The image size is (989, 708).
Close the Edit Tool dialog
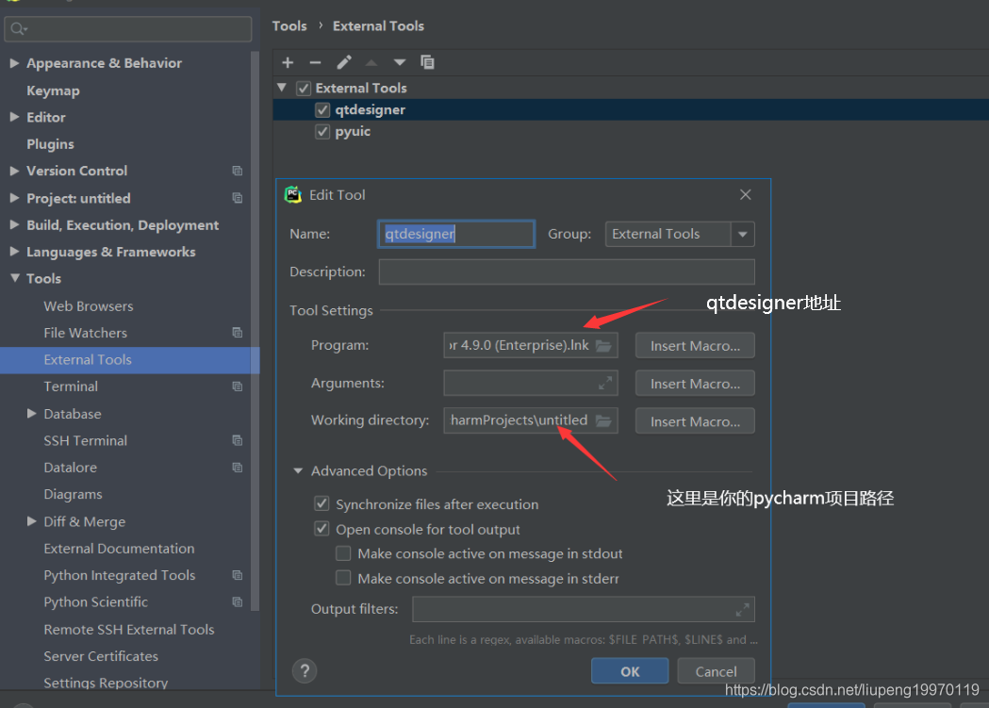pyautogui.click(x=746, y=195)
